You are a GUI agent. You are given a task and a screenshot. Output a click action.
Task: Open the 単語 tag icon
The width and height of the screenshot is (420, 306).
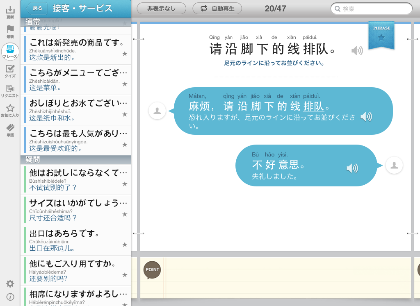(10, 130)
